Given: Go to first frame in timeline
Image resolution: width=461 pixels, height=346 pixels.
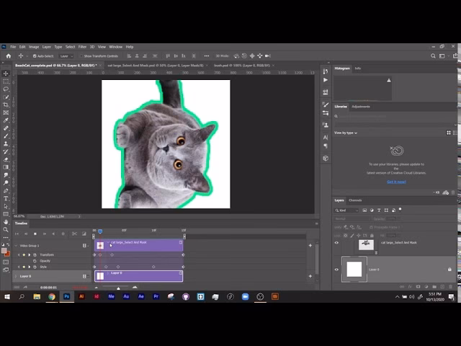Looking at the screenshot, I should (17, 234).
